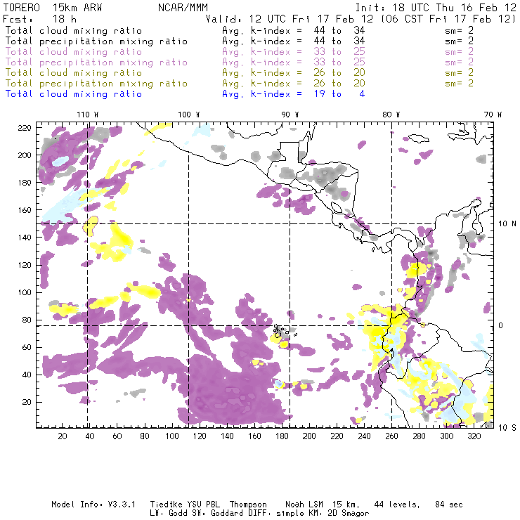Click the "20" tick on the left axis

(x=27, y=402)
